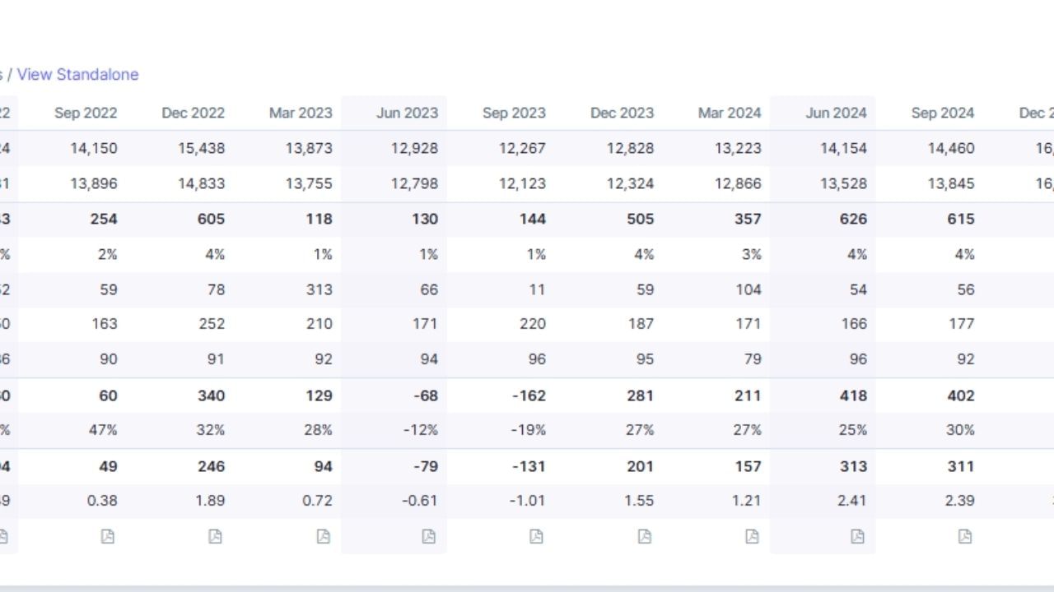Click the Dec 2023 expenses value 12,324
This screenshot has width=1054, height=592.
pos(630,183)
